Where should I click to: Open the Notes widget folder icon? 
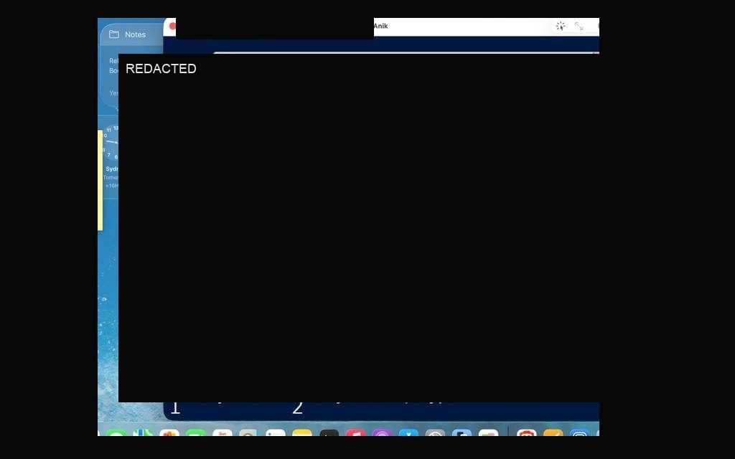(114, 34)
